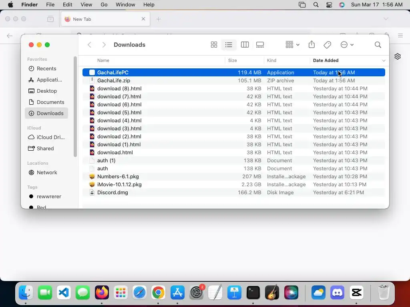Open Firefox from the Dock
The width and height of the screenshot is (410, 307).
(x=102, y=293)
